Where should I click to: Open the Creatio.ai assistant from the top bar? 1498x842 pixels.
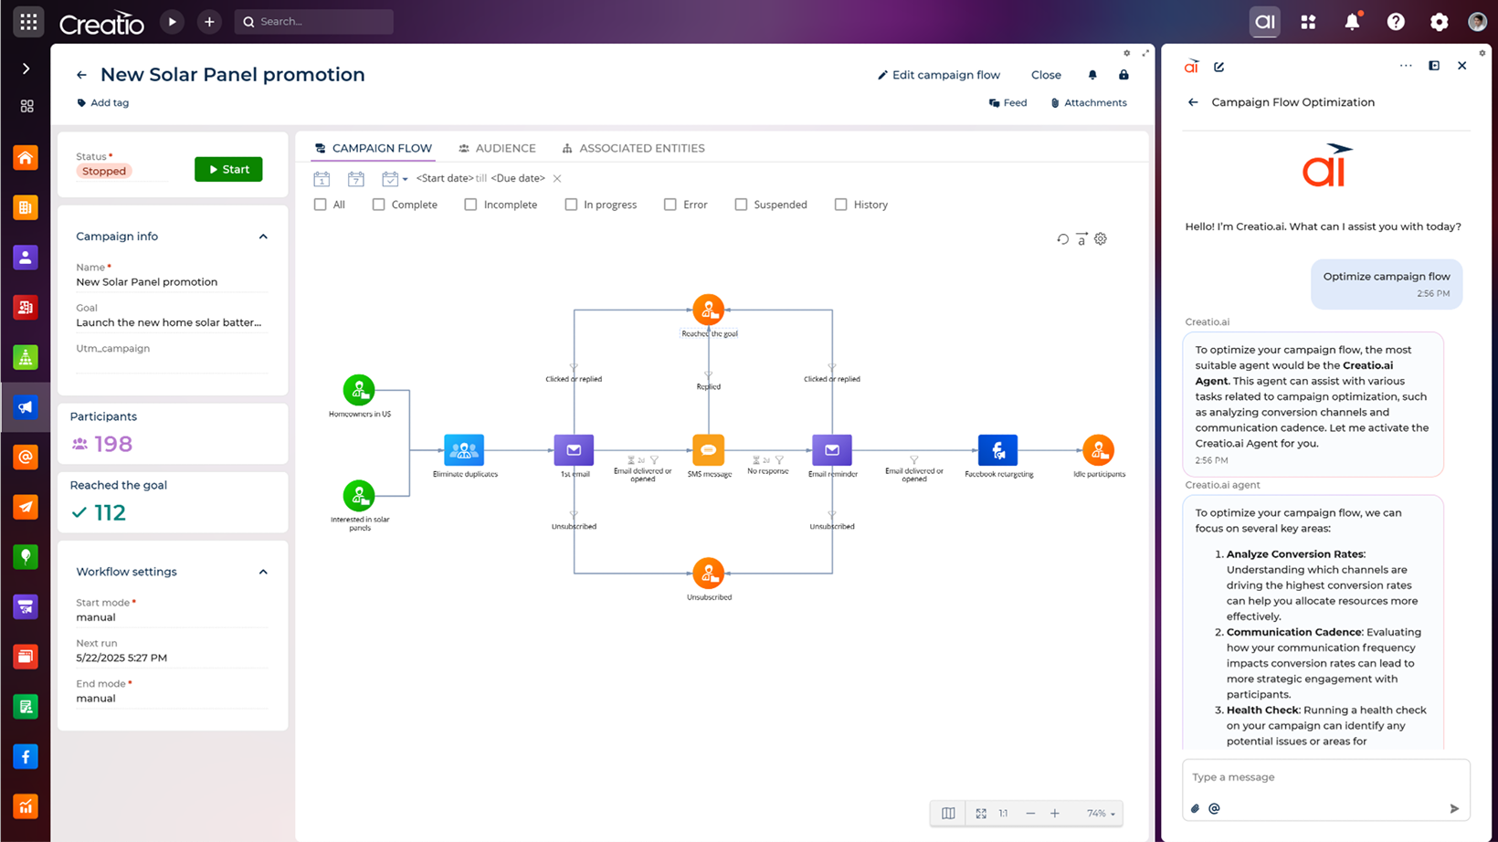tap(1264, 21)
